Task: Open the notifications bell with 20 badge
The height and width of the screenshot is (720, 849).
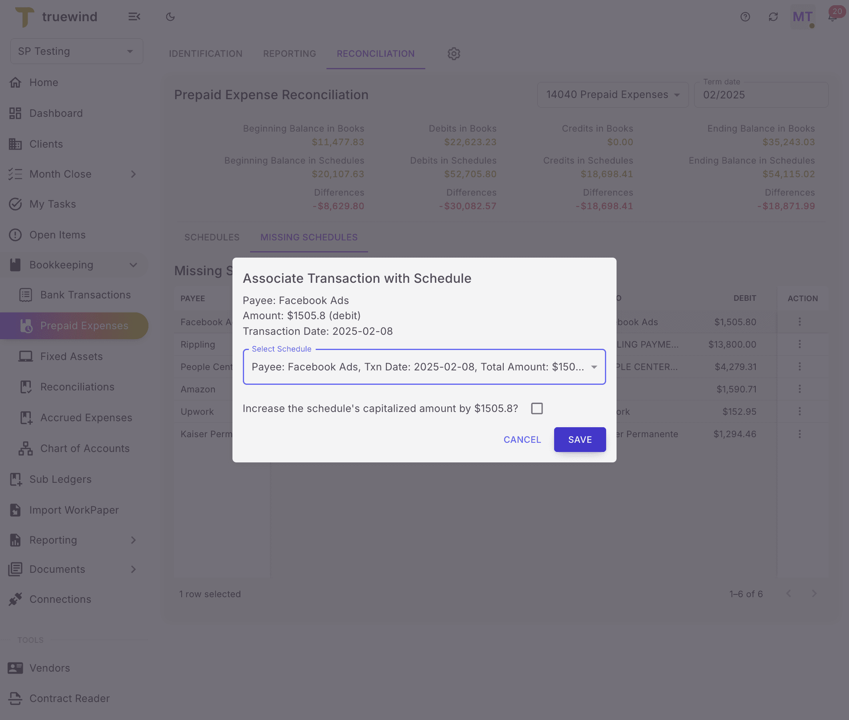Action: tap(832, 17)
